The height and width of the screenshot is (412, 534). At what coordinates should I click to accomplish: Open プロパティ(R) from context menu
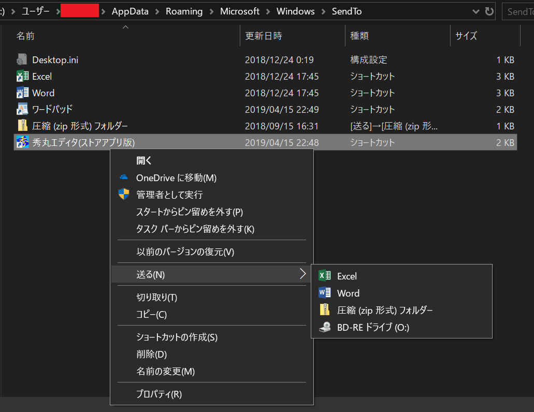(212, 394)
